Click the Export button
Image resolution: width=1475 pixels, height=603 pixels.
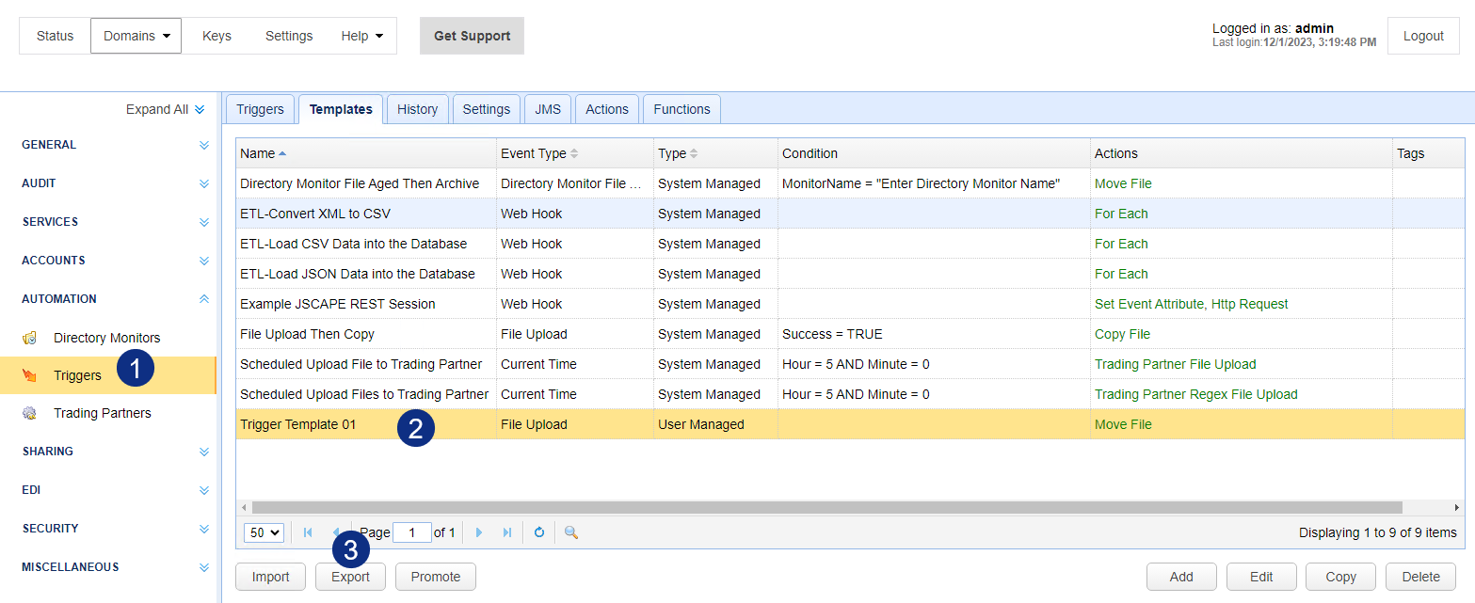pos(350,577)
